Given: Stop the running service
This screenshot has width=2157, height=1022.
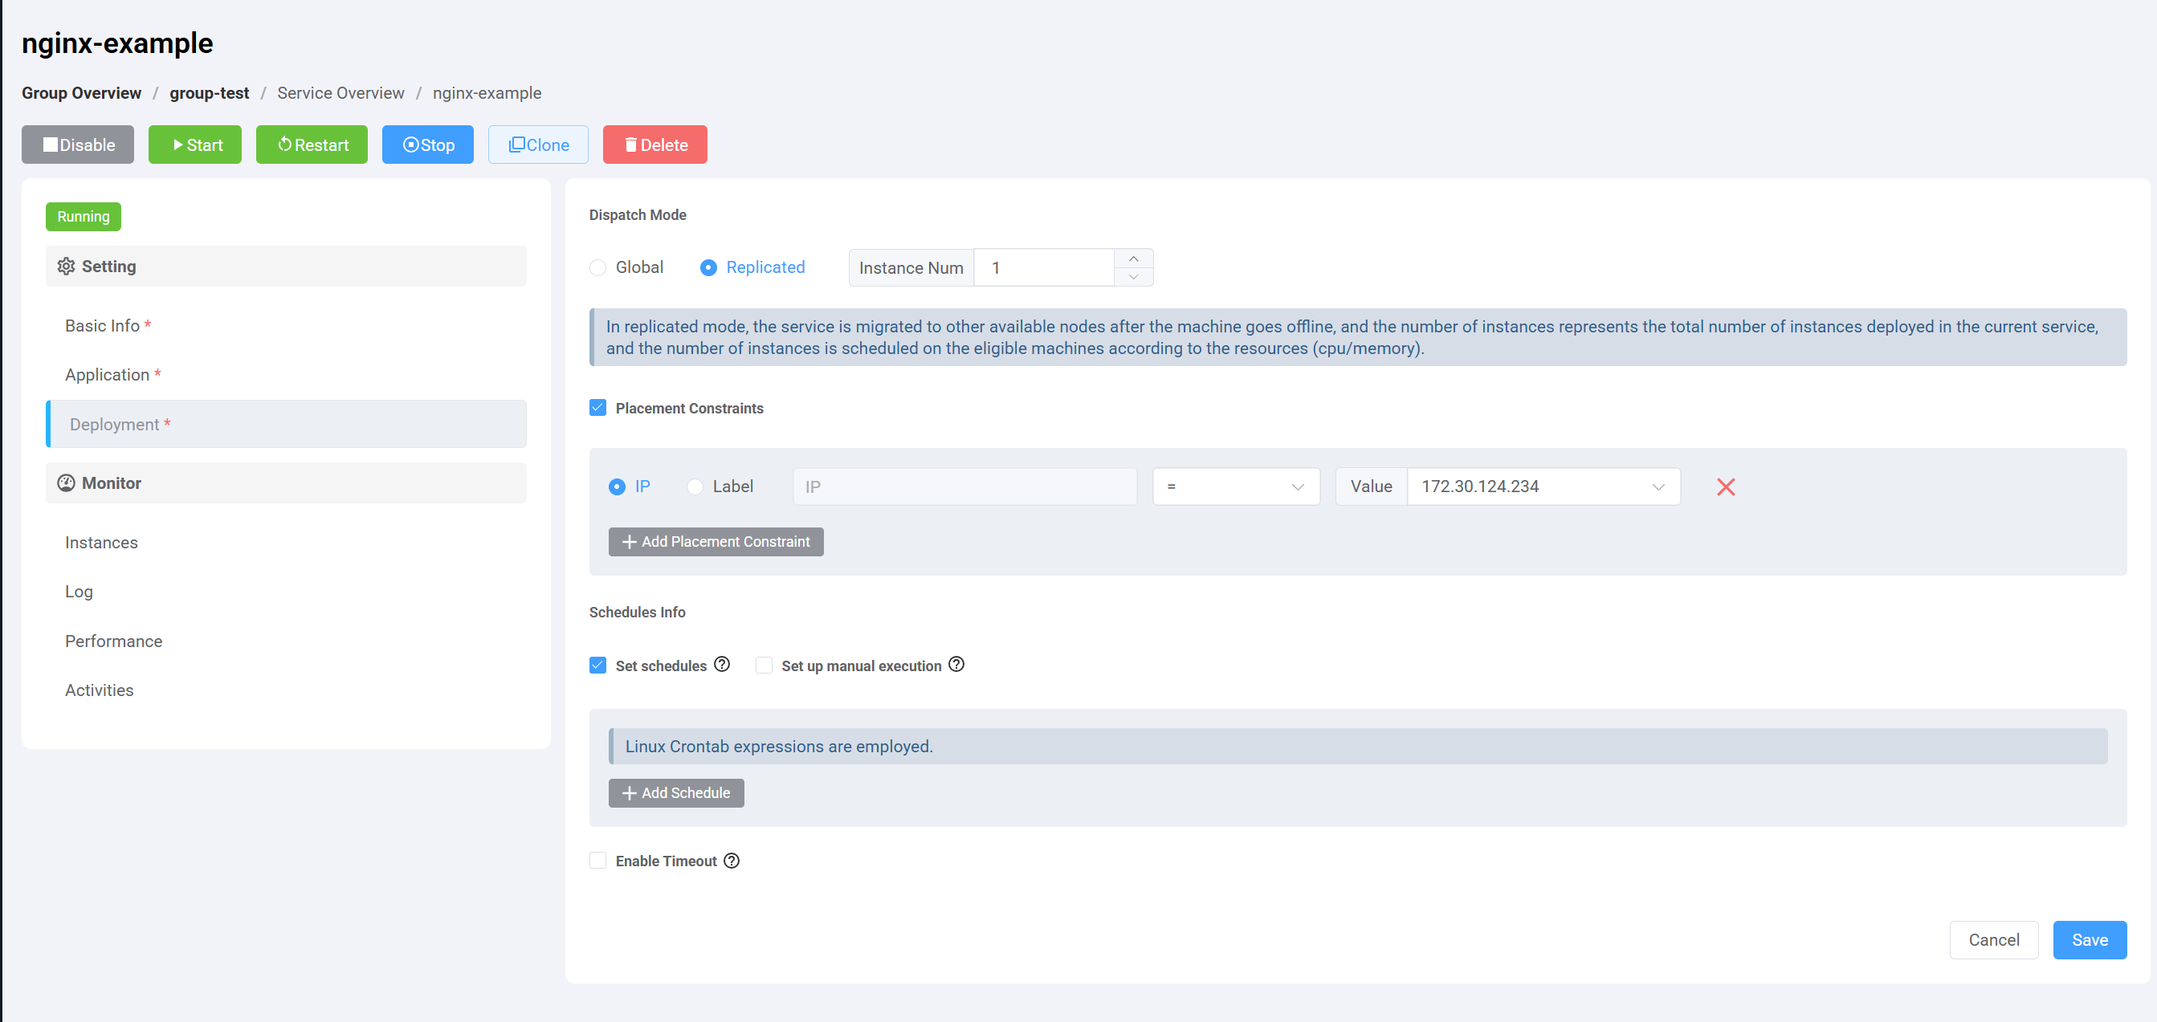Looking at the screenshot, I should click(428, 145).
